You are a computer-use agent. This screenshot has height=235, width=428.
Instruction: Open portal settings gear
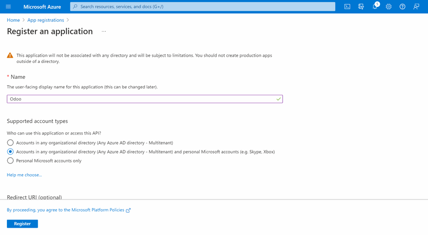tap(389, 6)
